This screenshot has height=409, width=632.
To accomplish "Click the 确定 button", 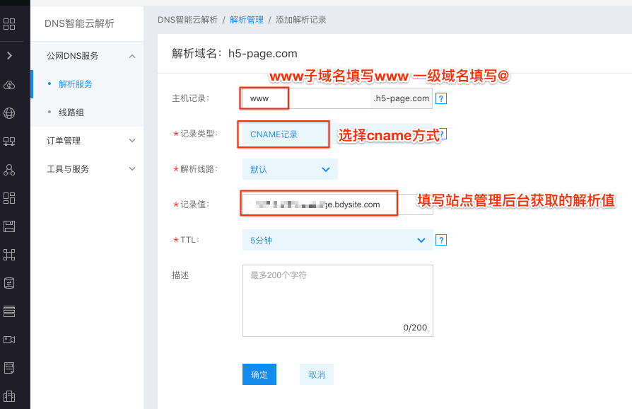I will point(259,374).
